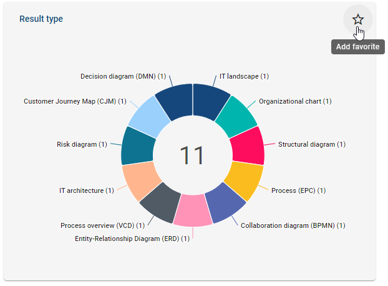Click the 'Customer Journey Map (CJM) (1)' label
Viewport: 388px width, 286px height.
[x=75, y=101]
